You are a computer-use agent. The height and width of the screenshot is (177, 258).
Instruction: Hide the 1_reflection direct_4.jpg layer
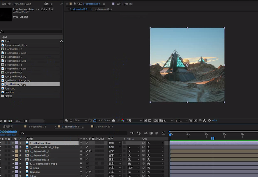pyautogui.click(x=1, y=147)
